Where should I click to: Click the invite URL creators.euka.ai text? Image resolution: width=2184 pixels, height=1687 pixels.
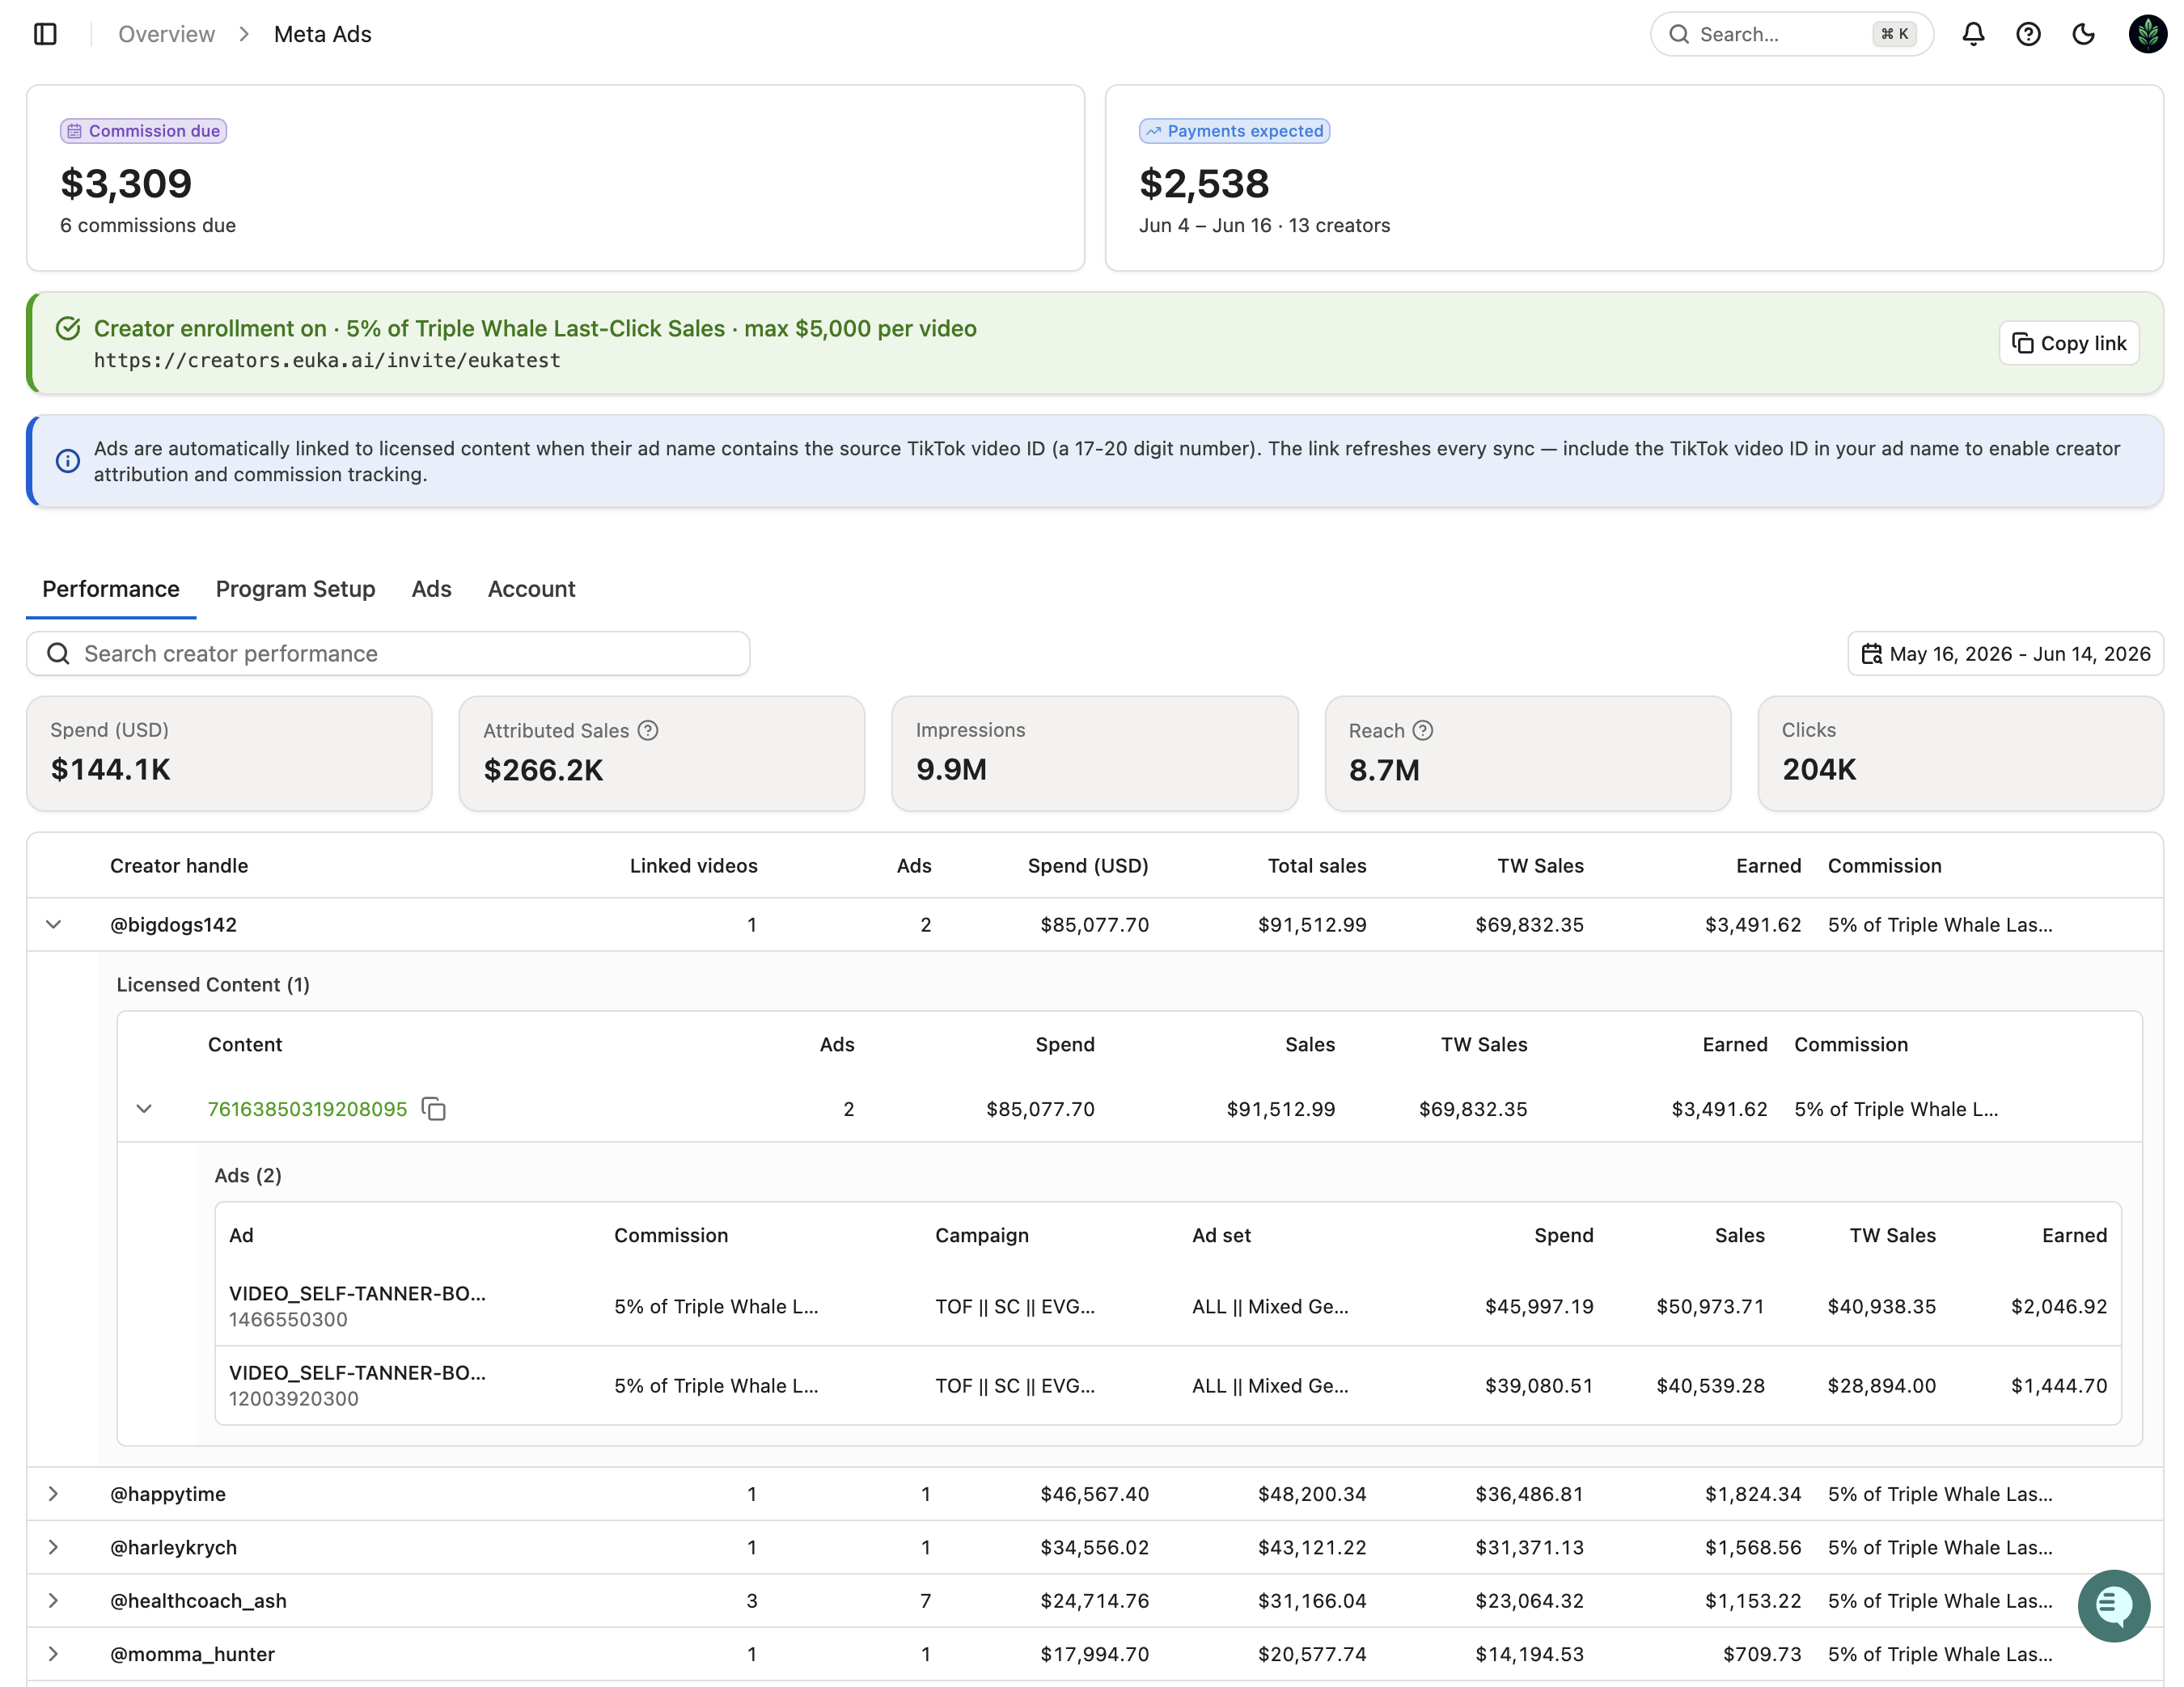coord(327,360)
